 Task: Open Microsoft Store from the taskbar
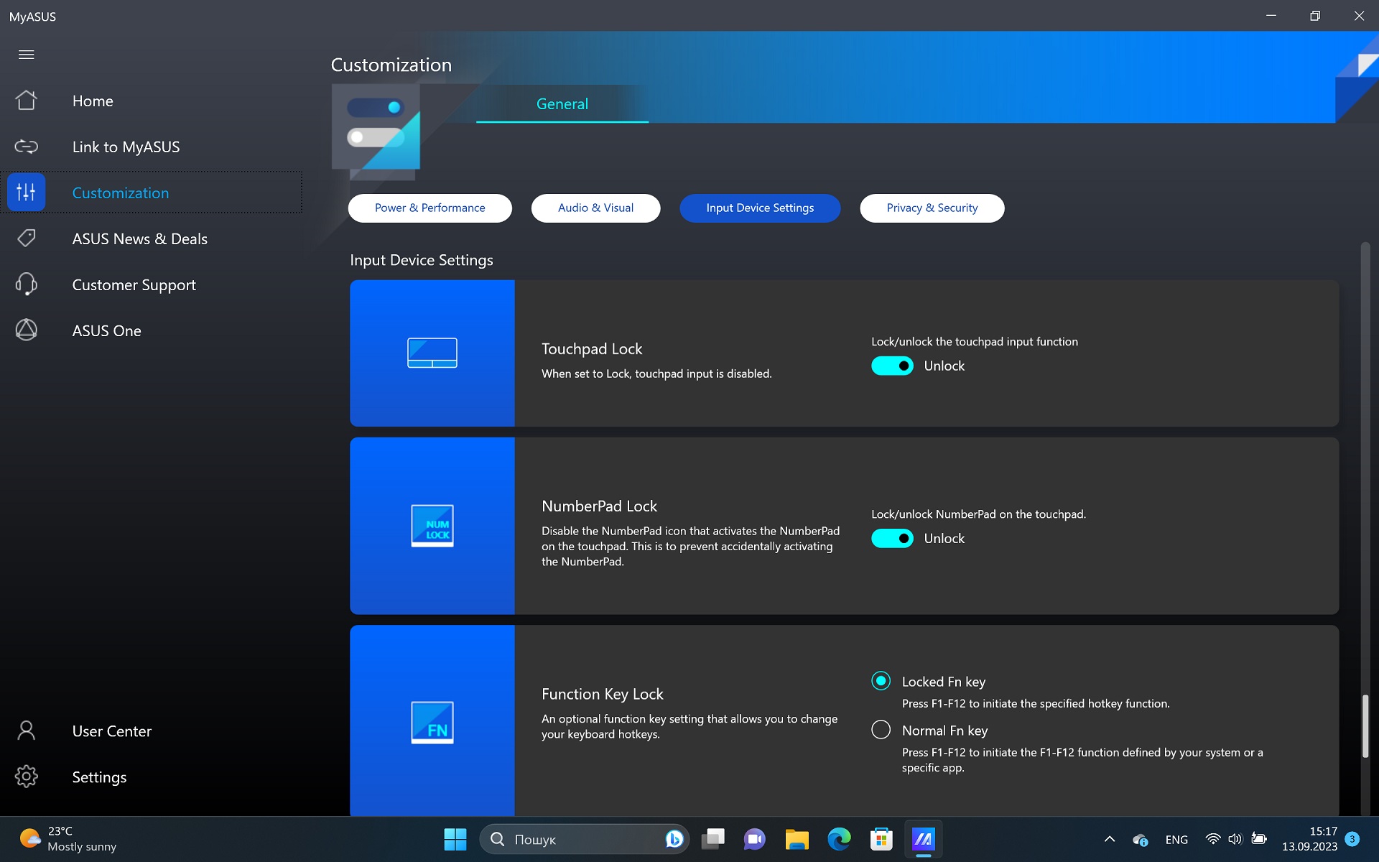(881, 839)
